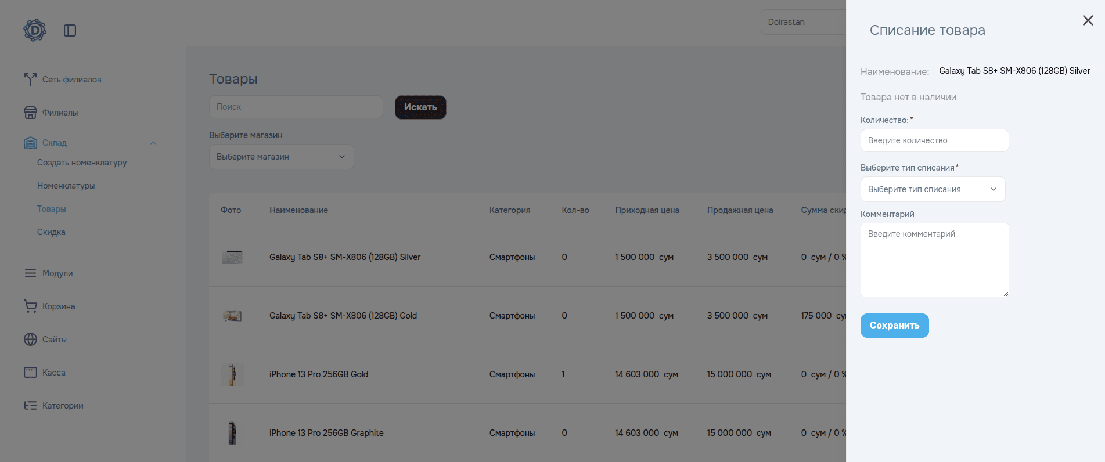The width and height of the screenshot is (1105, 462).
Task: Select Номенклатуры submenu item
Action: 66,186
